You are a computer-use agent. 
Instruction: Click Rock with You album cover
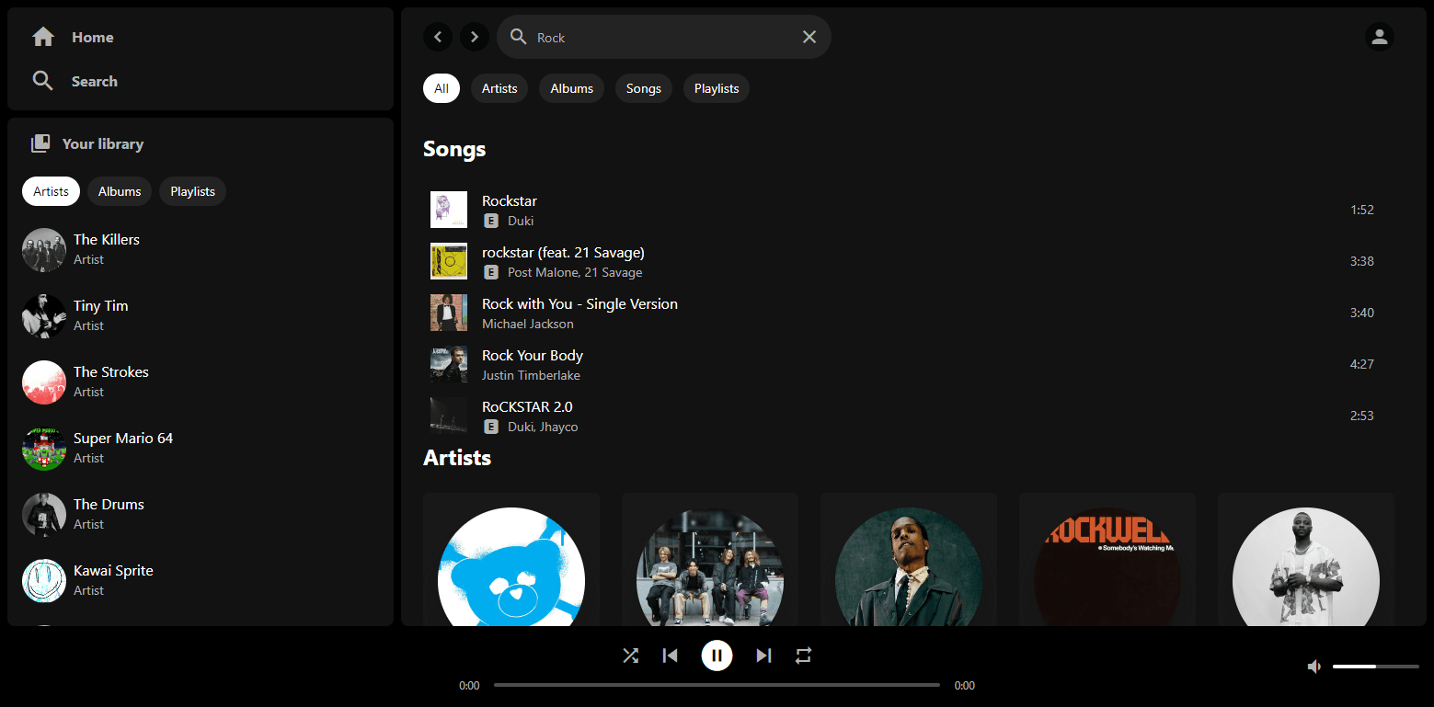pyautogui.click(x=449, y=313)
